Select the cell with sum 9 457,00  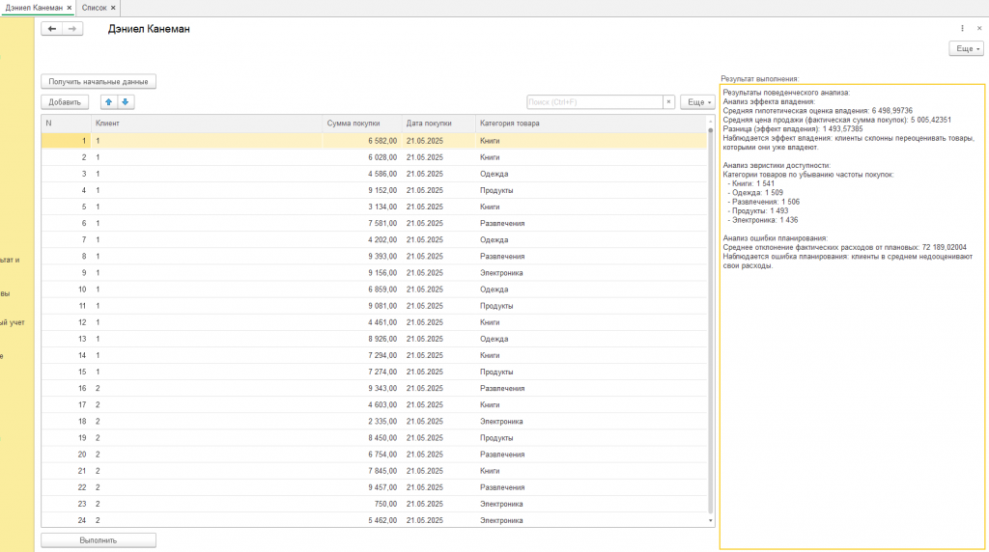362,487
